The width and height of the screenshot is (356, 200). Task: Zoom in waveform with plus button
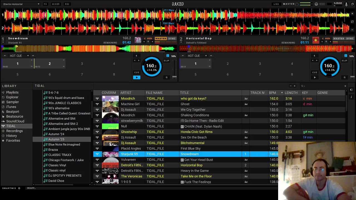[x=352, y=13]
